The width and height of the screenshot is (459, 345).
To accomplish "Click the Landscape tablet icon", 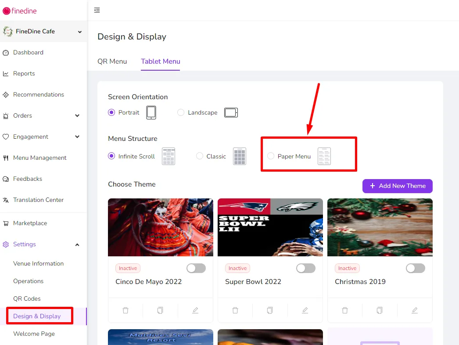I will [x=231, y=112].
